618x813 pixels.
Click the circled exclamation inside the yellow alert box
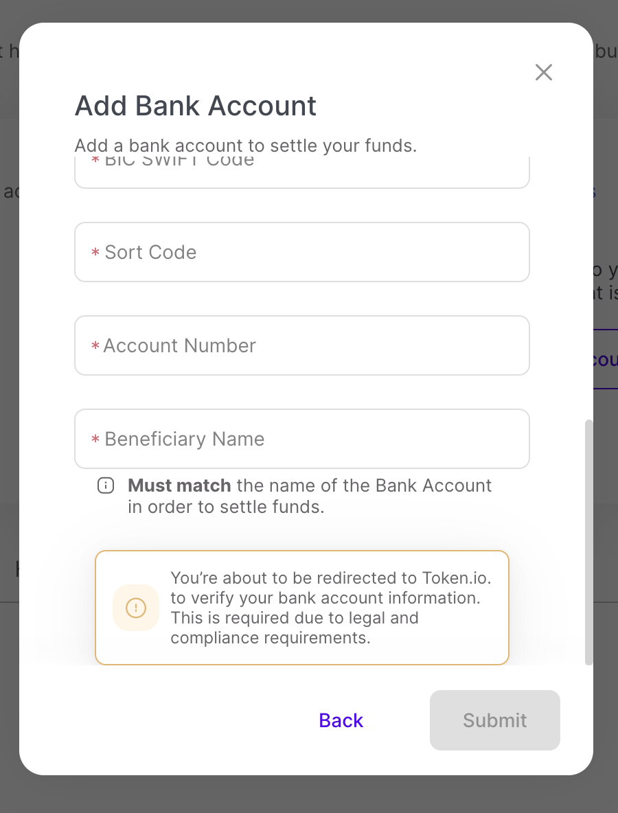[x=135, y=608]
